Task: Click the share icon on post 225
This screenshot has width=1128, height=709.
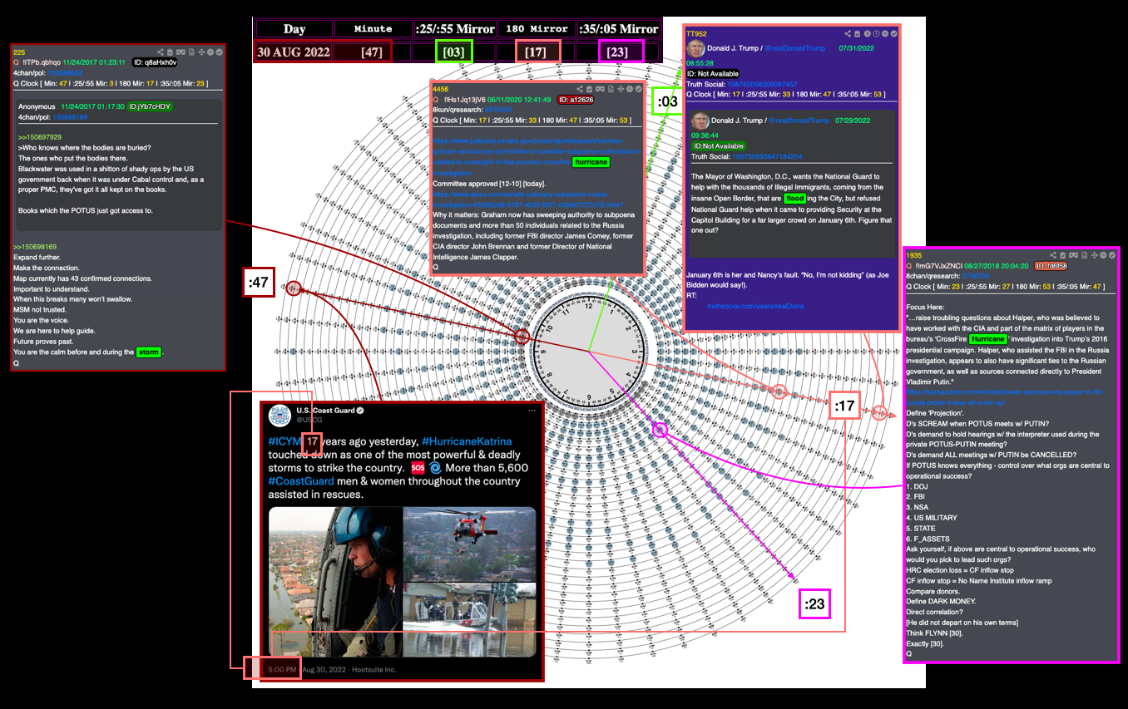Action: tap(161, 52)
